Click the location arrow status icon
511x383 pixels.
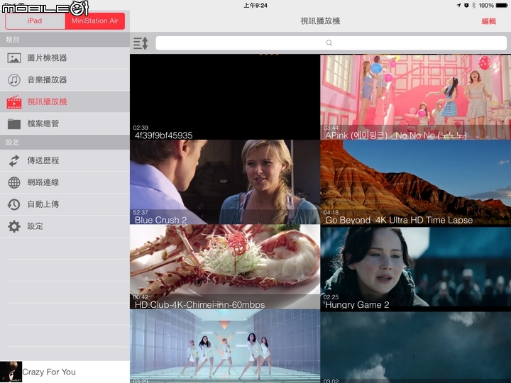click(x=459, y=5)
